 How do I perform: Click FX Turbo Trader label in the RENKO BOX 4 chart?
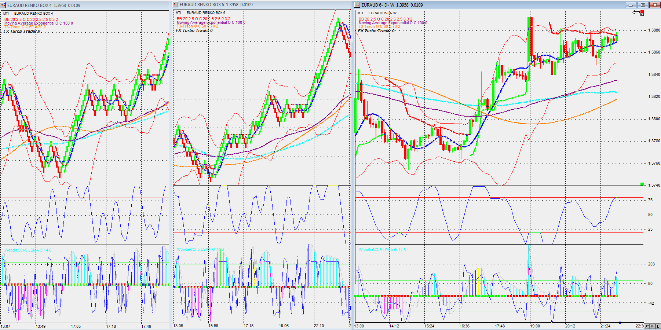[22, 31]
